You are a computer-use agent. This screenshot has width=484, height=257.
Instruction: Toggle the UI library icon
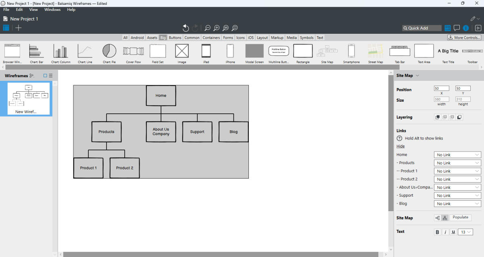[448, 28]
